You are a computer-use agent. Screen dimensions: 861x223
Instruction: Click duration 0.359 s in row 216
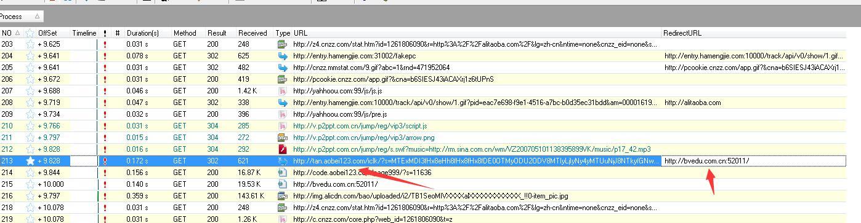coord(137,196)
